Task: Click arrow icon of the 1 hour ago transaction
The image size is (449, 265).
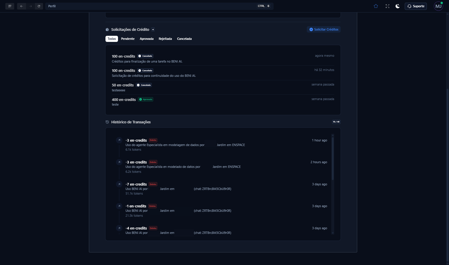Action: click(x=119, y=140)
